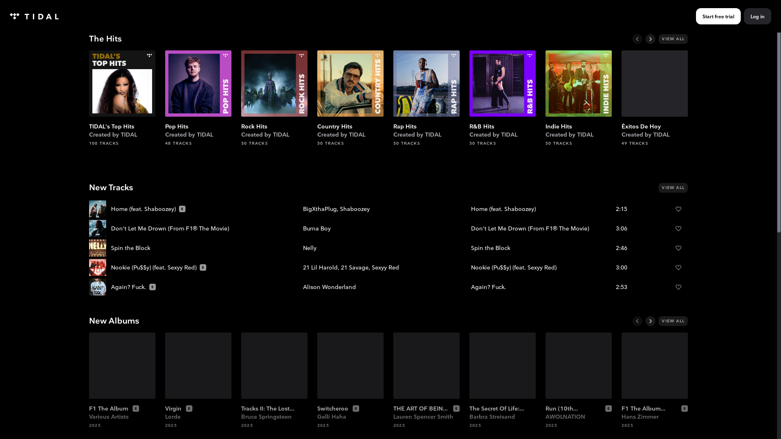Viewport: 781px width, 439px height.
Task: Favorite the Spin the Block track
Action: coord(678,248)
